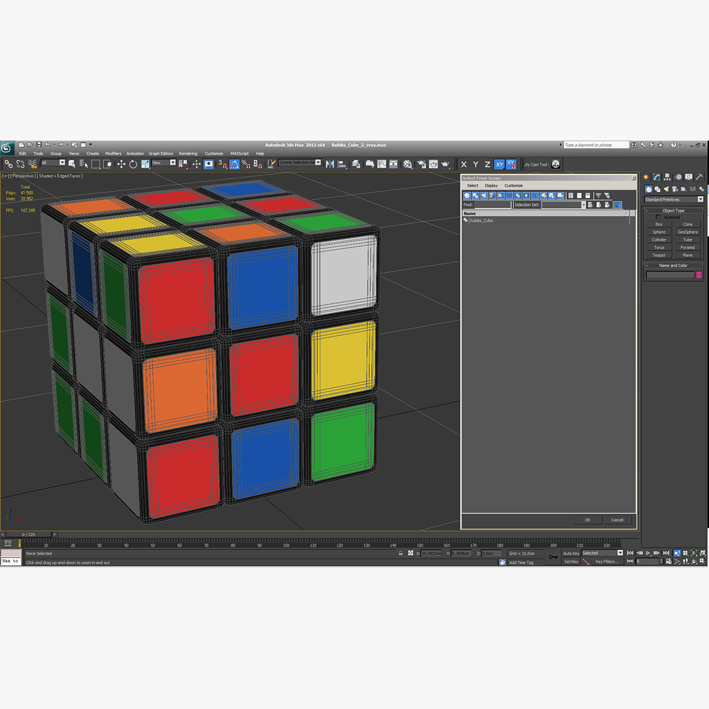This screenshot has width=709, height=709.
Task: Open Render Setup teapot icon
Action: 421,164
